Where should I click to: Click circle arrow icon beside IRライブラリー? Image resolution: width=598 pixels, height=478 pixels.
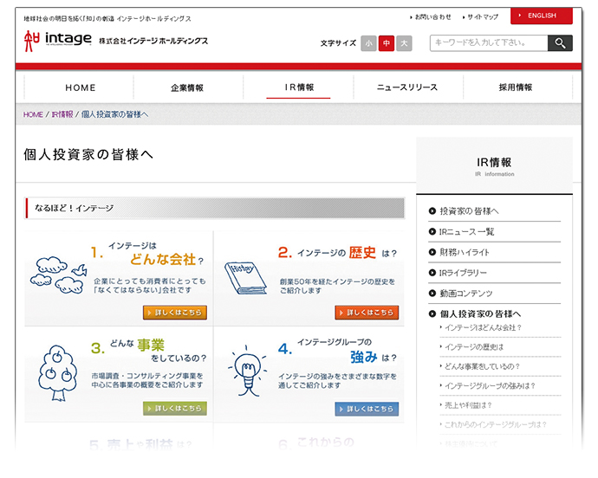click(432, 273)
